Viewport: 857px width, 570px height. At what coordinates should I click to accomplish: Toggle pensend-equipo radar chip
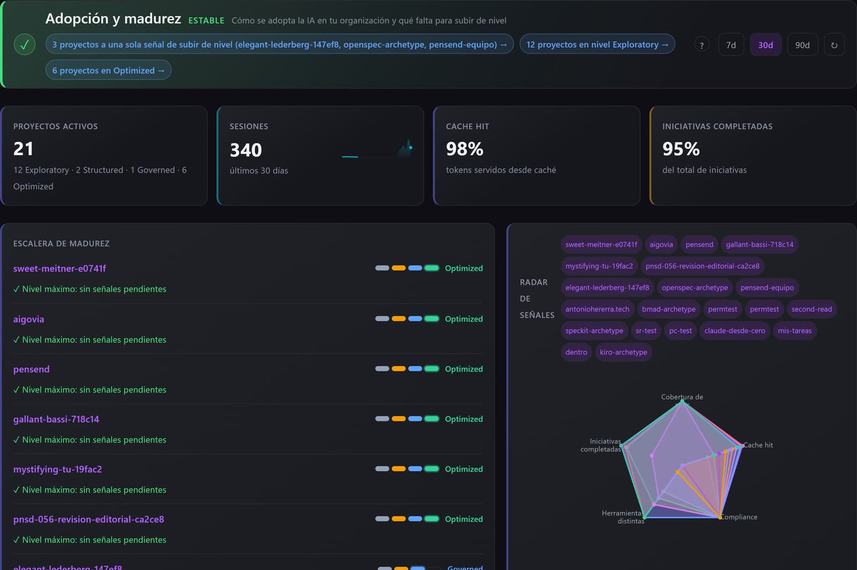pyautogui.click(x=767, y=288)
